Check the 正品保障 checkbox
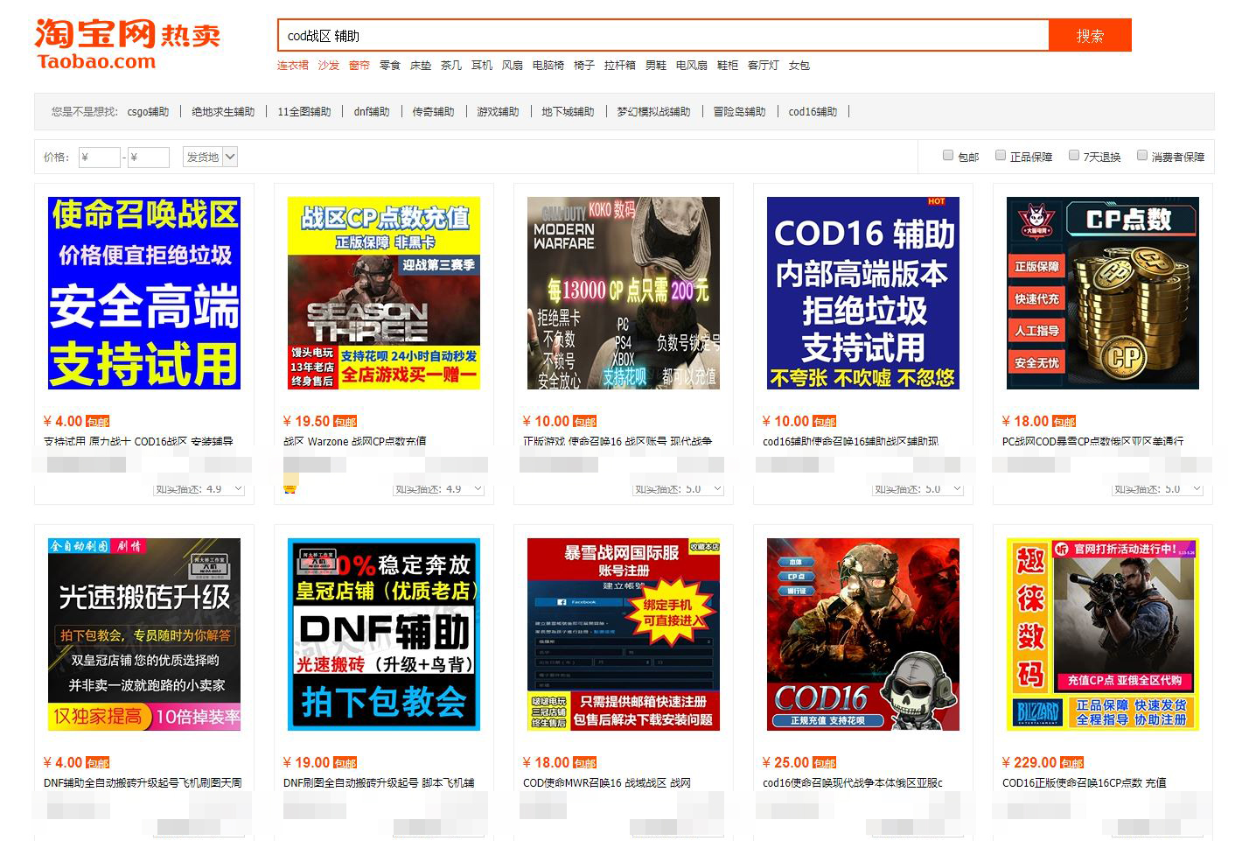The height and width of the screenshot is (841, 1256). (x=1001, y=156)
